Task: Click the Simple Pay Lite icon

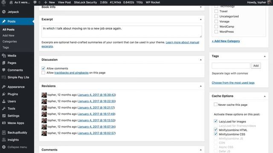Action: (x=4, y=77)
